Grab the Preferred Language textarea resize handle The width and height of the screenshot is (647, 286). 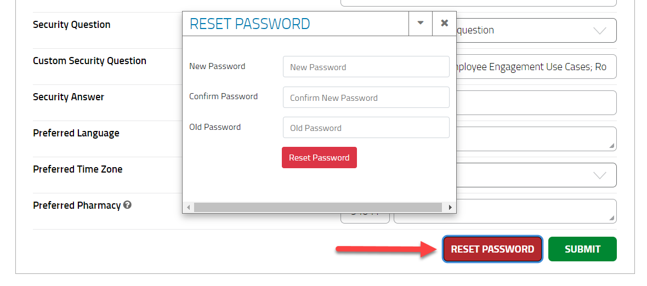coord(612,146)
